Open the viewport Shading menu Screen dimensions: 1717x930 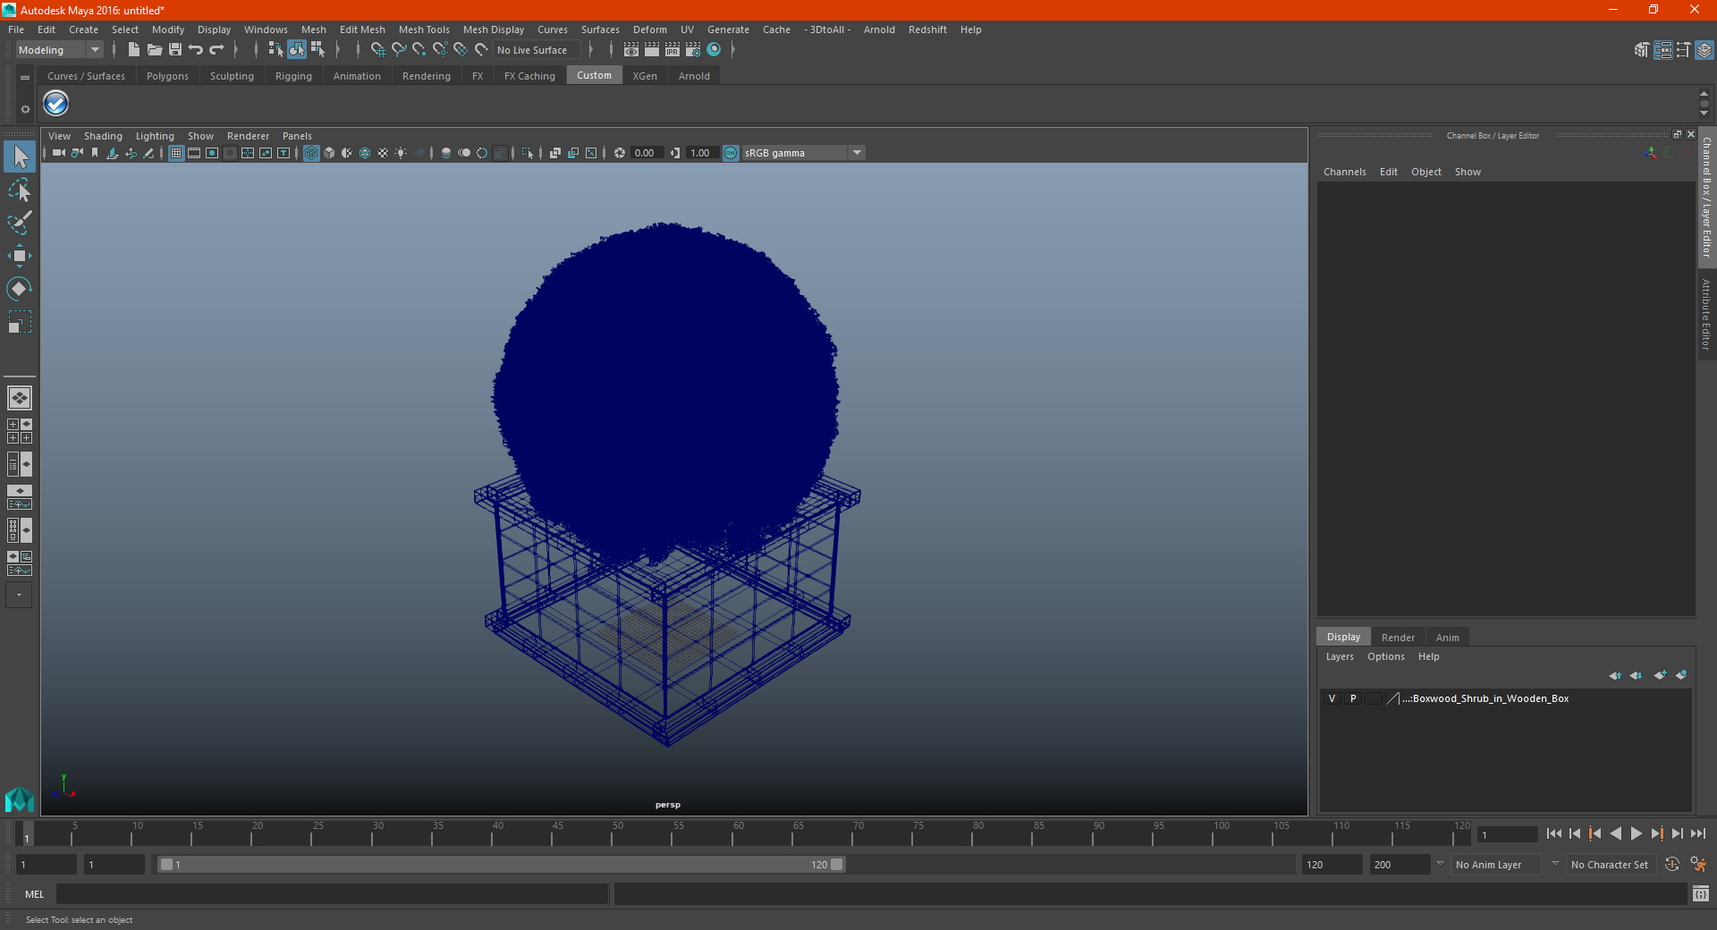[x=103, y=136]
